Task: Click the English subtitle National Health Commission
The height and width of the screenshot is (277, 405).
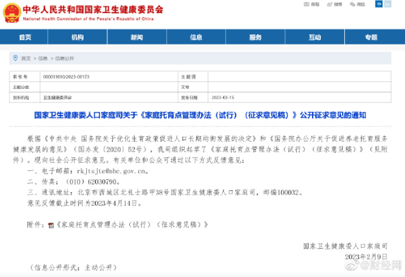Action: pos(88,19)
